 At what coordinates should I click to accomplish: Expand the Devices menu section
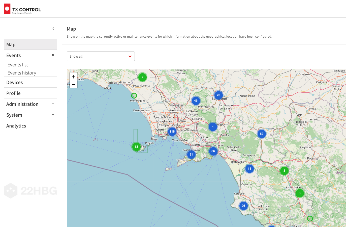click(53, 82)
